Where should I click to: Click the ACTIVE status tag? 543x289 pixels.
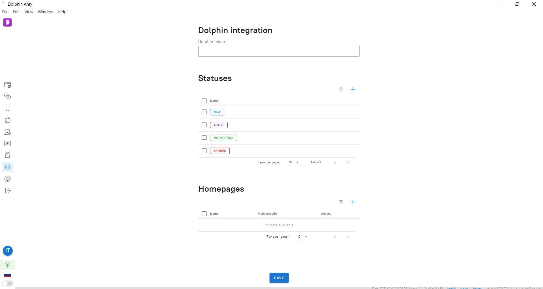pos(219,125)
